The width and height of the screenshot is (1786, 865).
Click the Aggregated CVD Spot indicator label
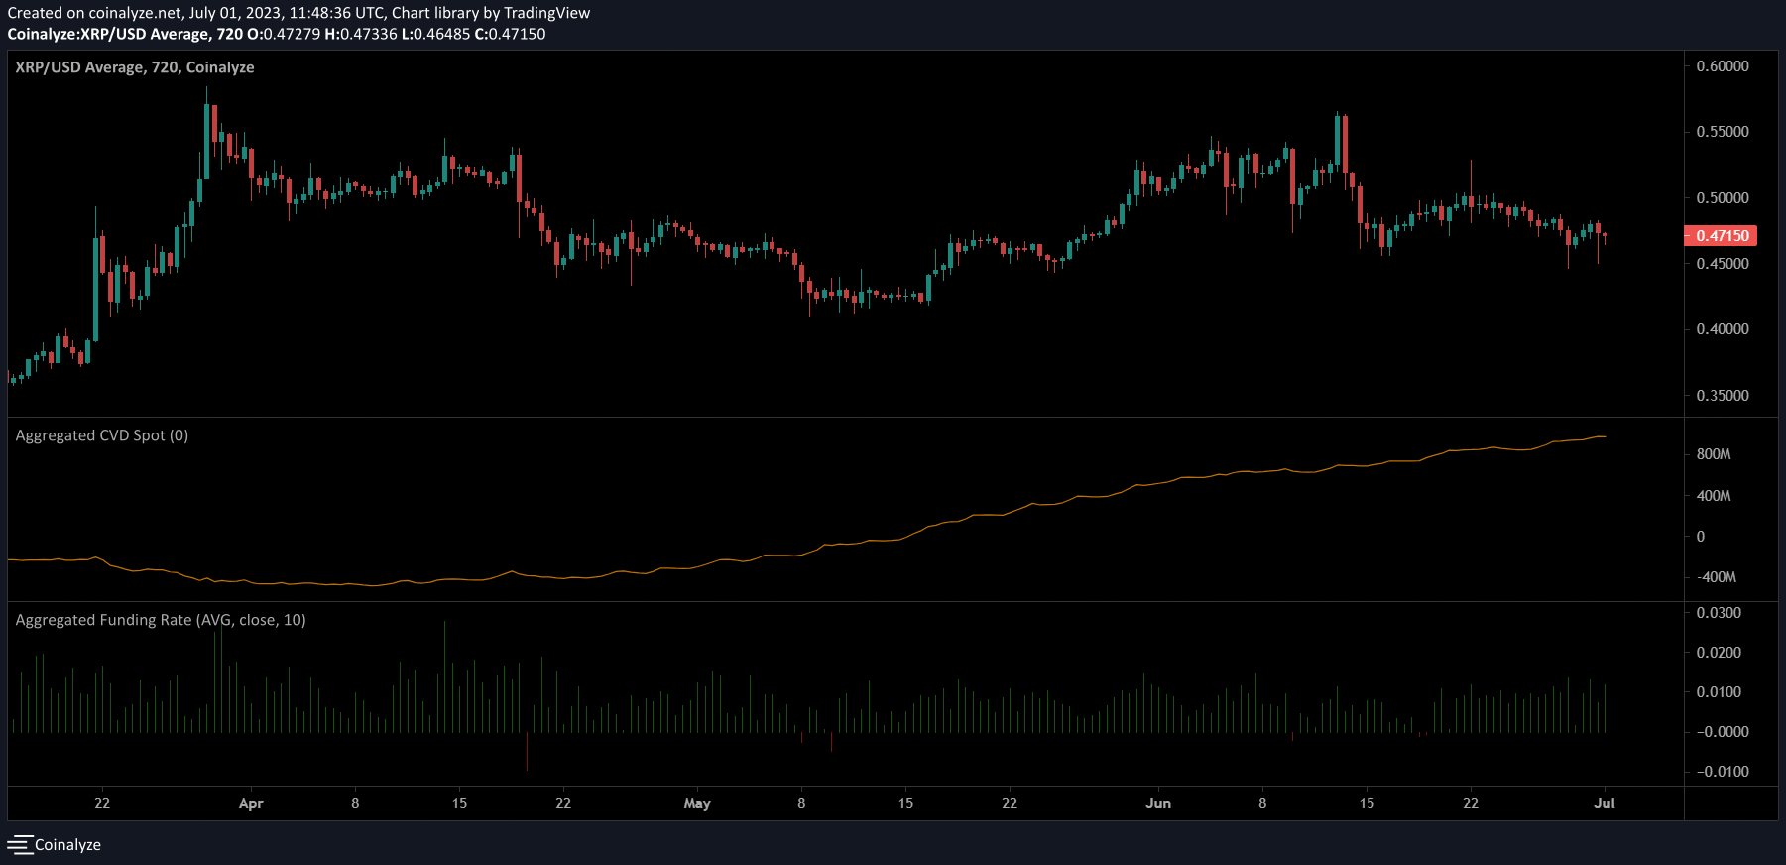[101, 435]
